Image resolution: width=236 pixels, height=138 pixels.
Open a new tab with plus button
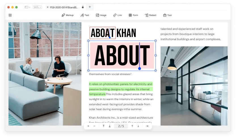(x=90, y=7)
